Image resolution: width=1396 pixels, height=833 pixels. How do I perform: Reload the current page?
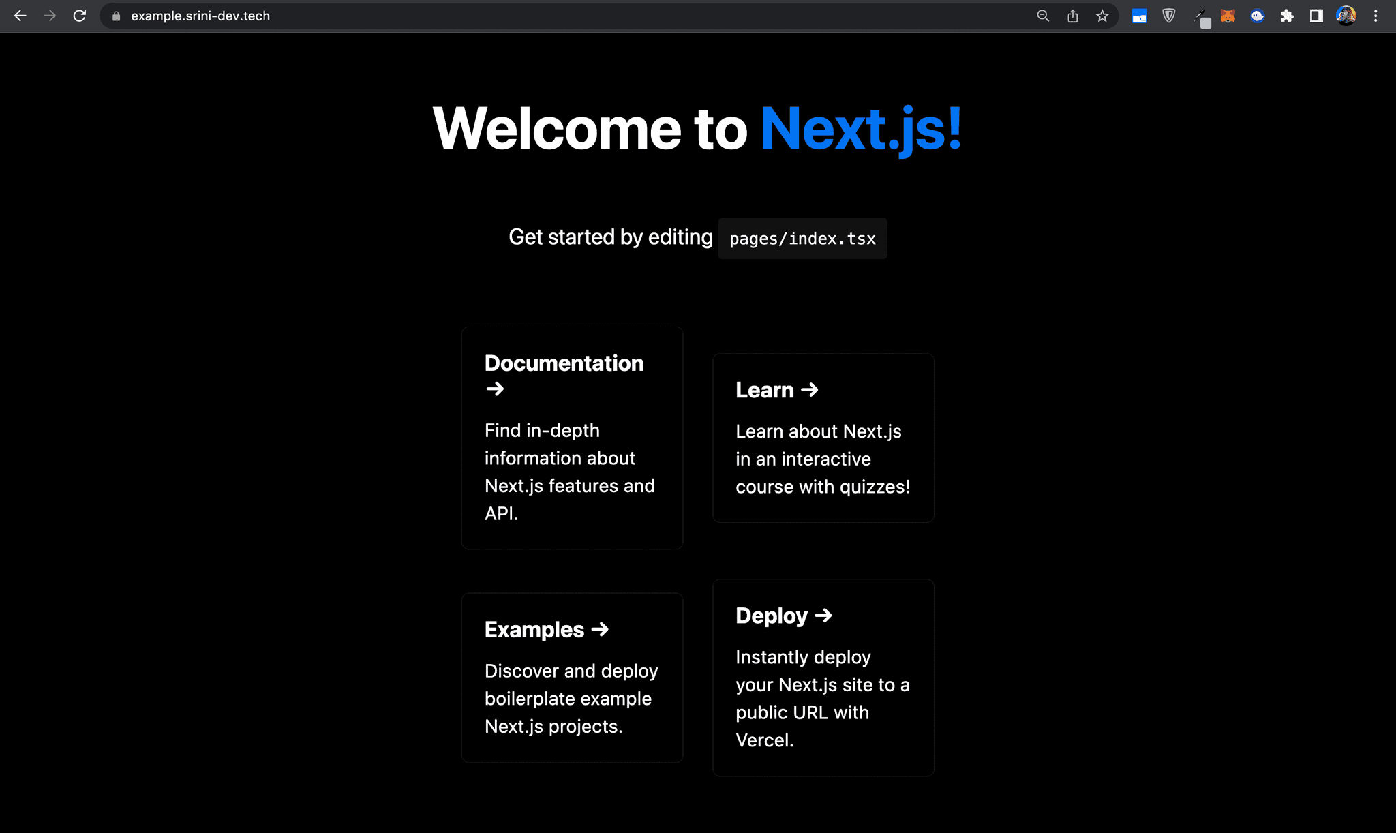point(80,16)
